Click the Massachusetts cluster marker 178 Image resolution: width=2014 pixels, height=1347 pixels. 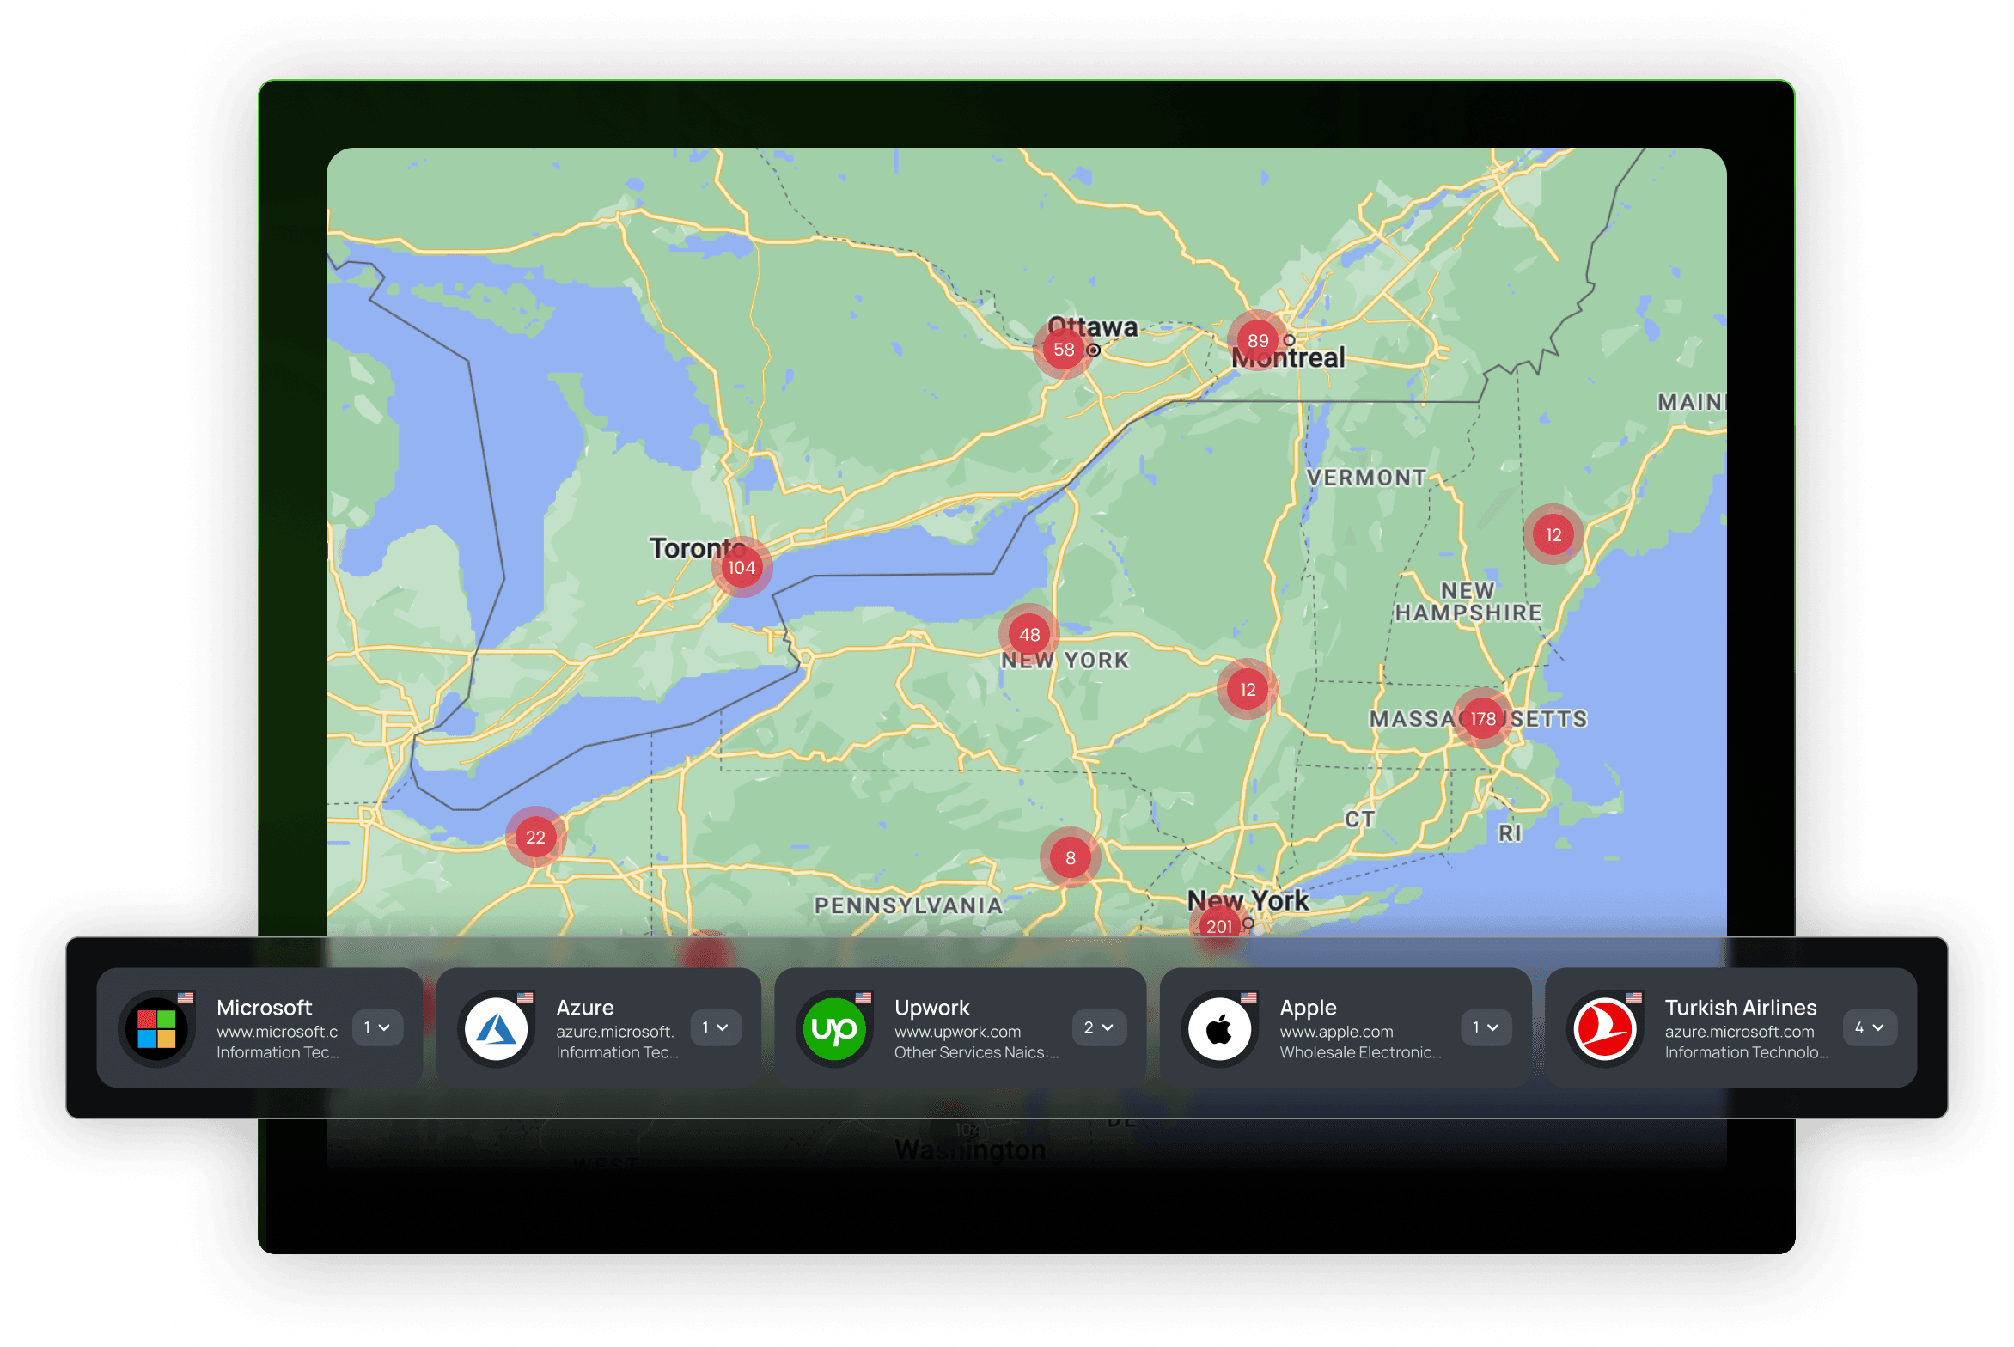[x=1483, y=718]
